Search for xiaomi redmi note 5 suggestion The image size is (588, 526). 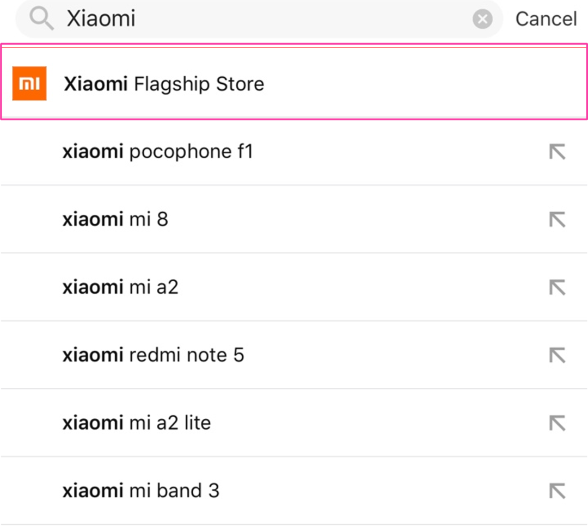click(154, 355)
